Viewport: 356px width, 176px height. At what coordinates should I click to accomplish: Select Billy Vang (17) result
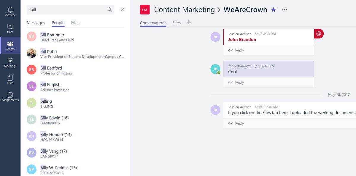pos(75,153)
